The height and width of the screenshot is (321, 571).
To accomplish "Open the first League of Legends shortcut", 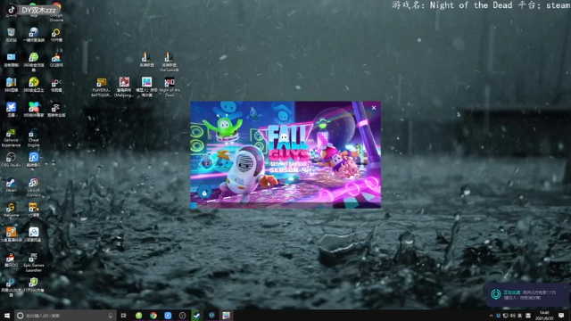I will point(146,60).
